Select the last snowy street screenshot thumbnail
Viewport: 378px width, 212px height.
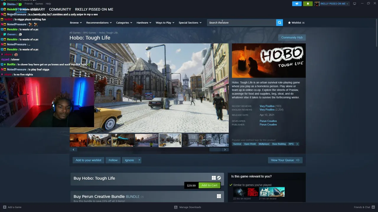click(217, 140)
